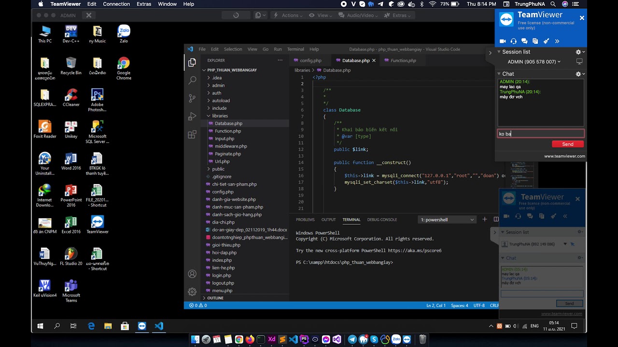Click the chat message input field
The height and width of the screenshot is (347, 618).
[x=540, y=133]
